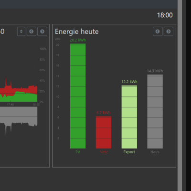Click the 6.2 kWh value label
Image resolution: width=191 pixels, height=191 pixels.
point(104,113)
